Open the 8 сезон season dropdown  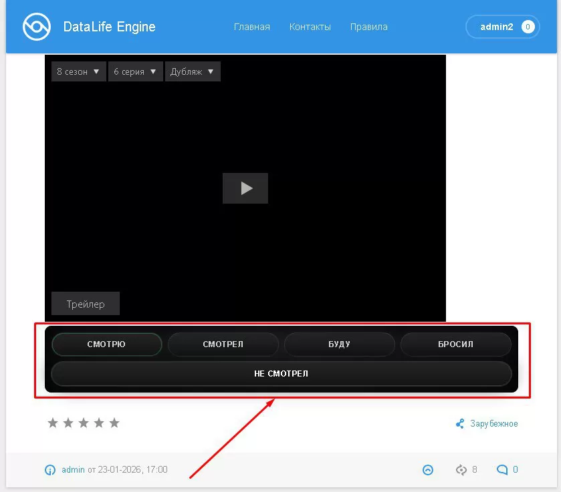78,71
